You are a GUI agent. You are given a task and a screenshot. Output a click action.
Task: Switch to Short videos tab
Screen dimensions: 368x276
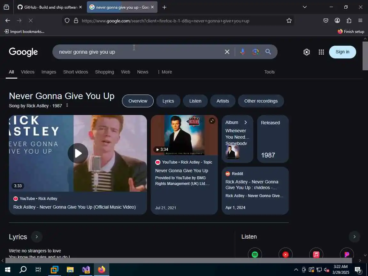point(76,72)
